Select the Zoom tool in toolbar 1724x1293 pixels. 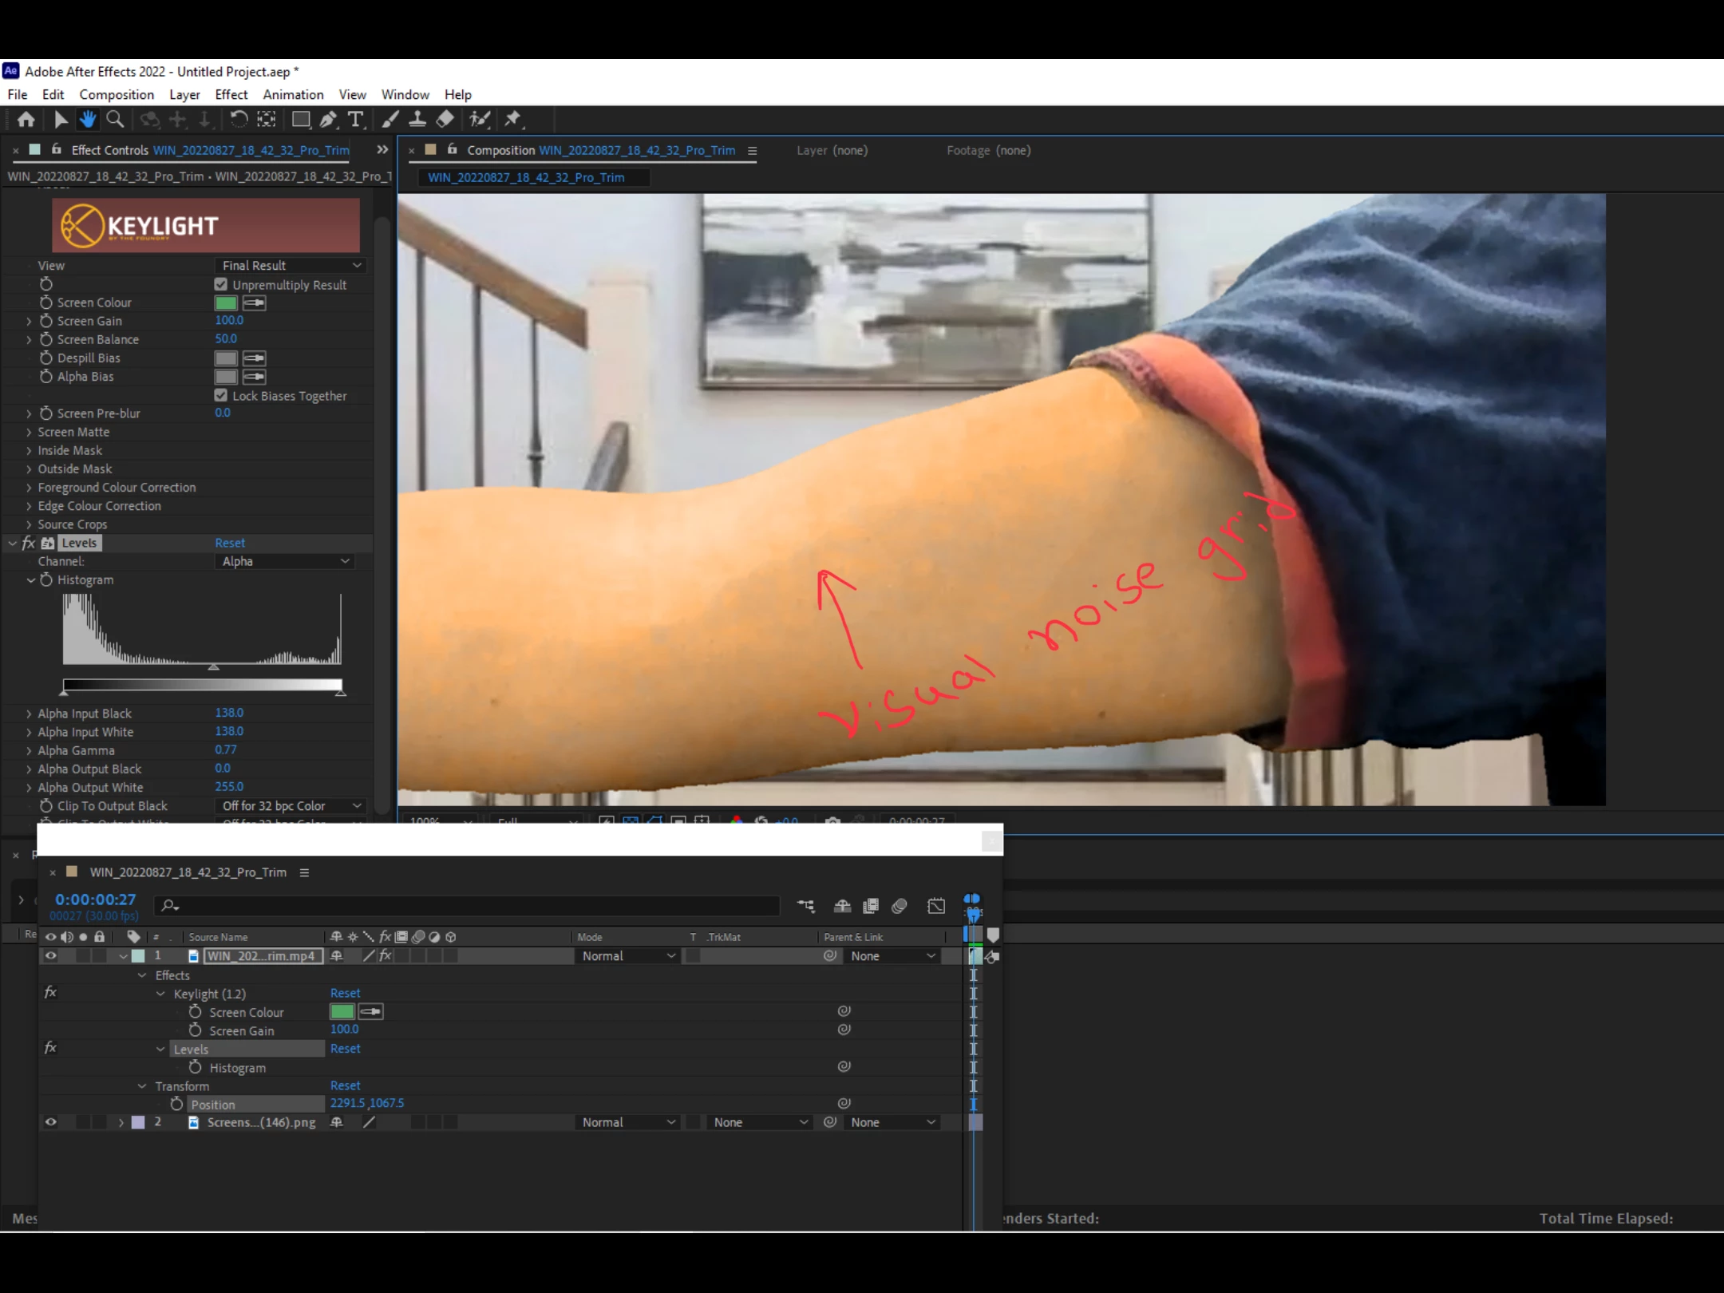pos(115,120)
